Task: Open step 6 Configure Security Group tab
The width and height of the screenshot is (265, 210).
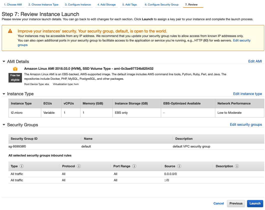Action: [x=162, y=4]
